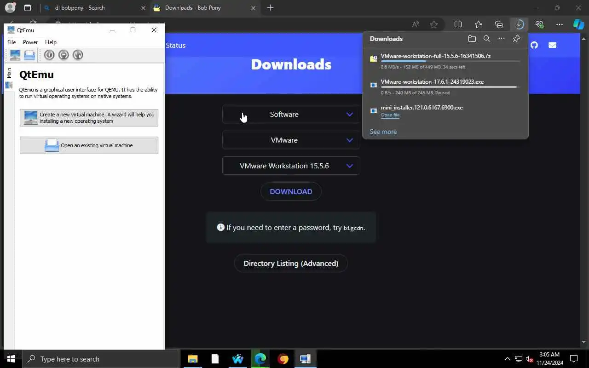Click progress bar of VMware-workstation-full-15.5.6 download
Image resolution: width=589 pixels, height=368 pixels.
click(x=450, y=61)
